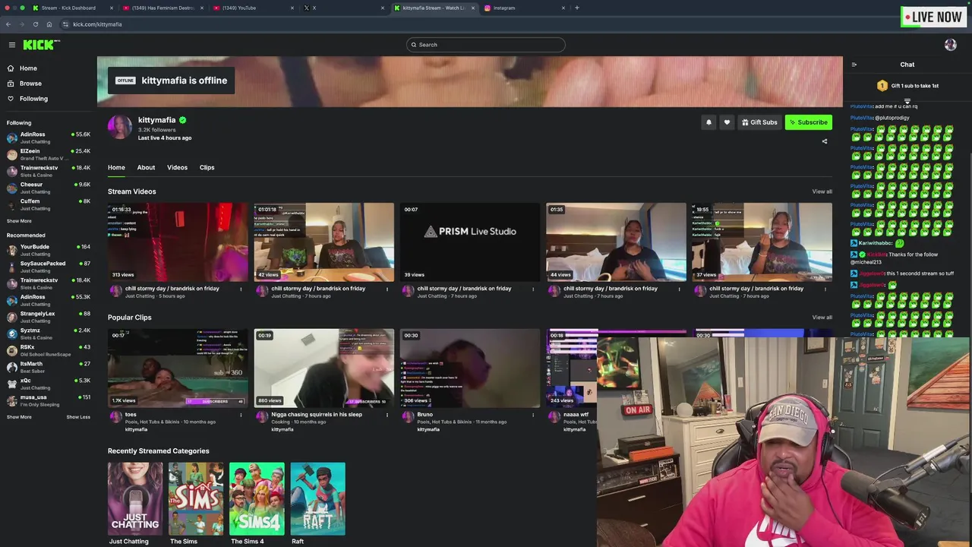Open AdinRoss in the Following list
The image size is (972, 547).
click(48, 138)
